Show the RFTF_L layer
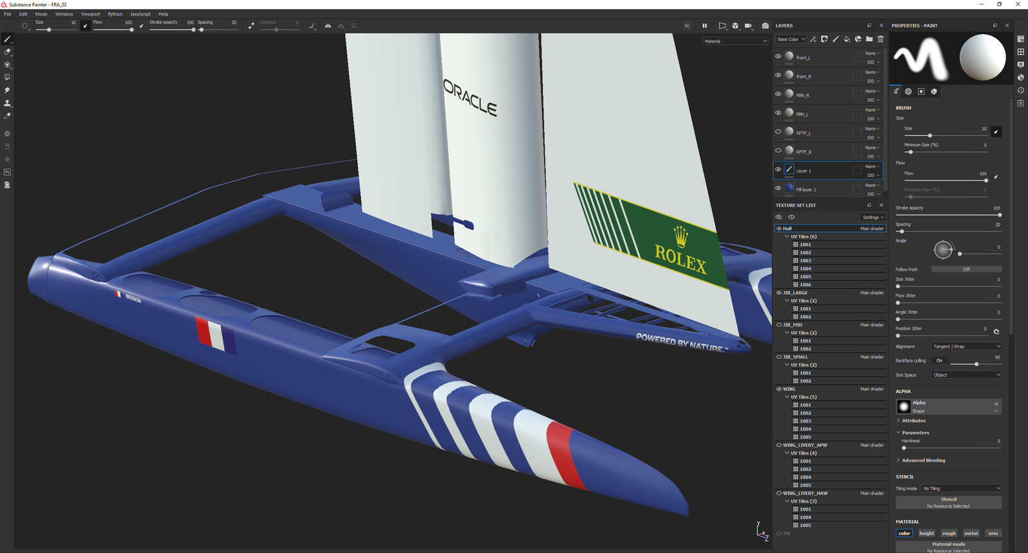The height and width of the screenshot is (553, 1028). (x=778, y=132)
